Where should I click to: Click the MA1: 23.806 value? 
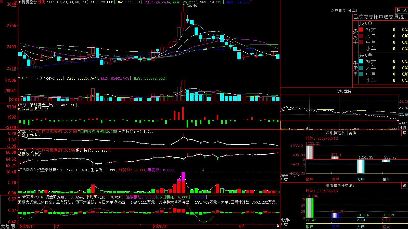pos(103,2)
